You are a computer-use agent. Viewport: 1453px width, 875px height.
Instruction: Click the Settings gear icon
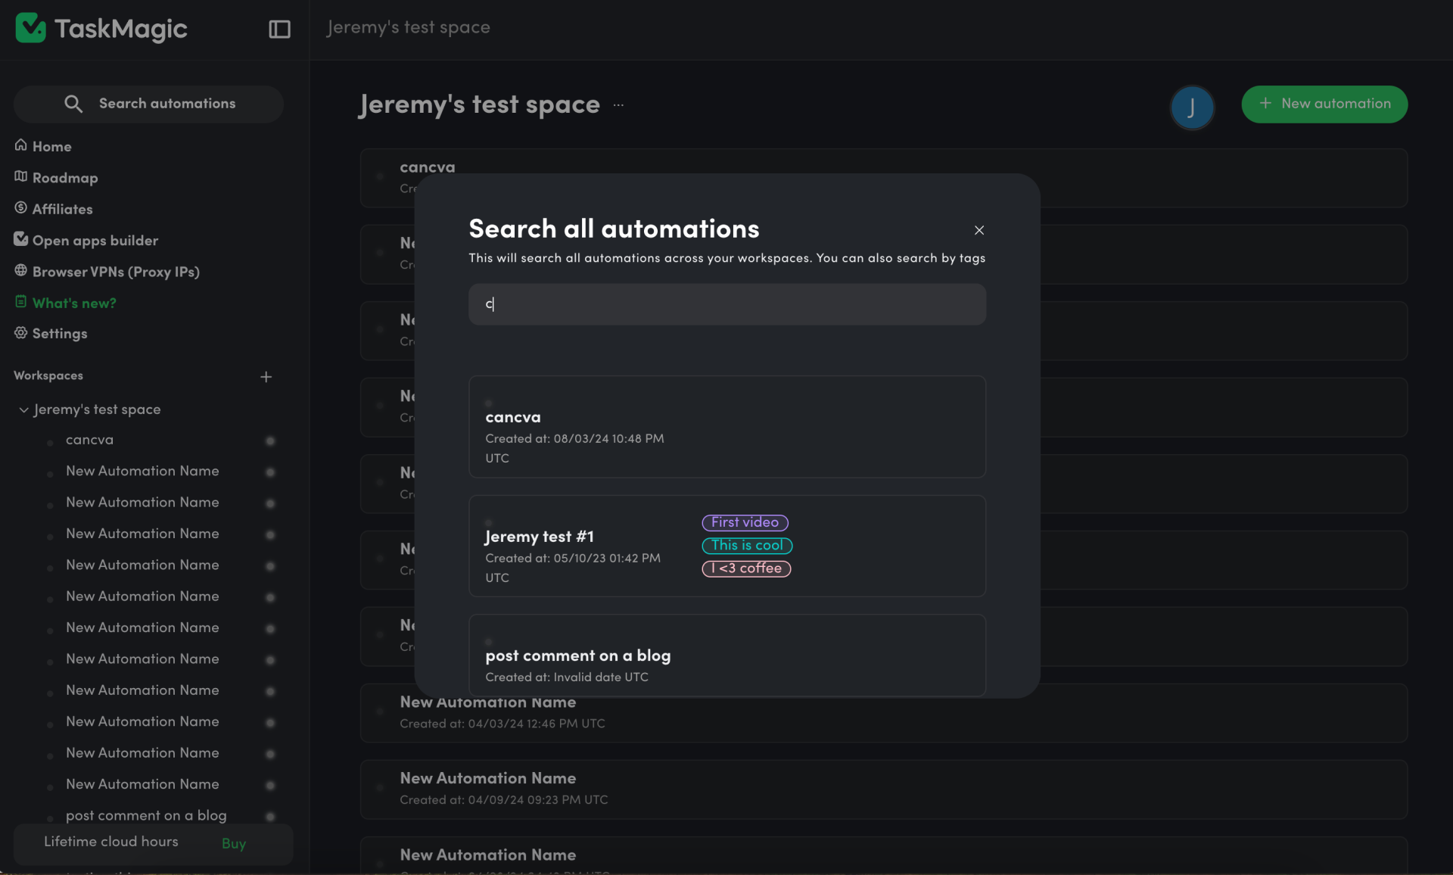click(20, 332)
